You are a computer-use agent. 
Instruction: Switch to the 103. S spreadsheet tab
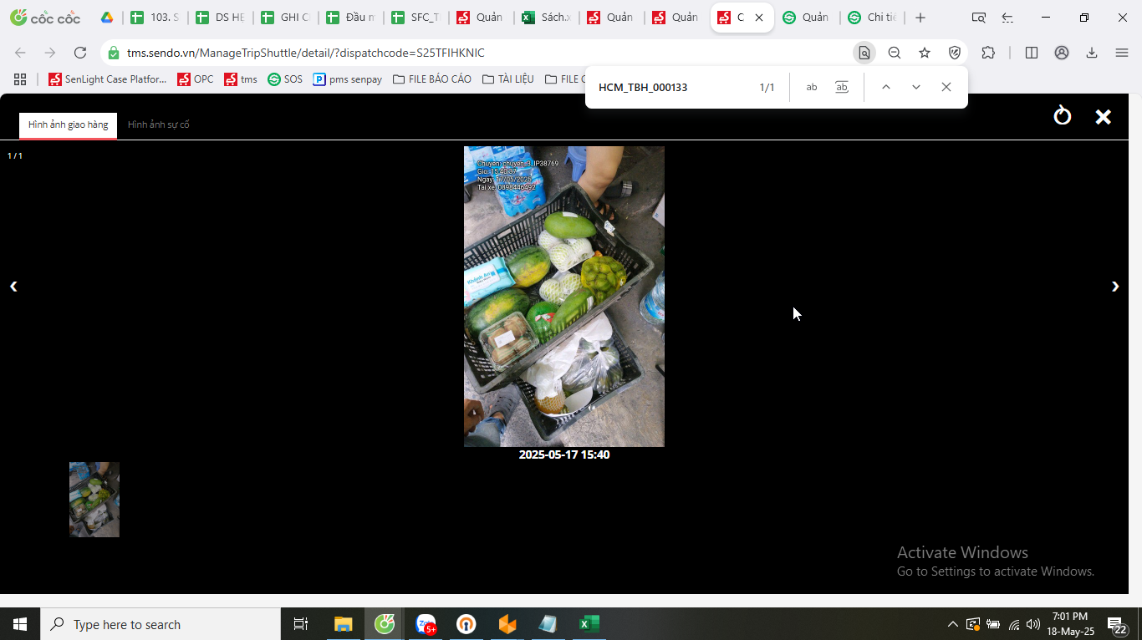[155, 18]
